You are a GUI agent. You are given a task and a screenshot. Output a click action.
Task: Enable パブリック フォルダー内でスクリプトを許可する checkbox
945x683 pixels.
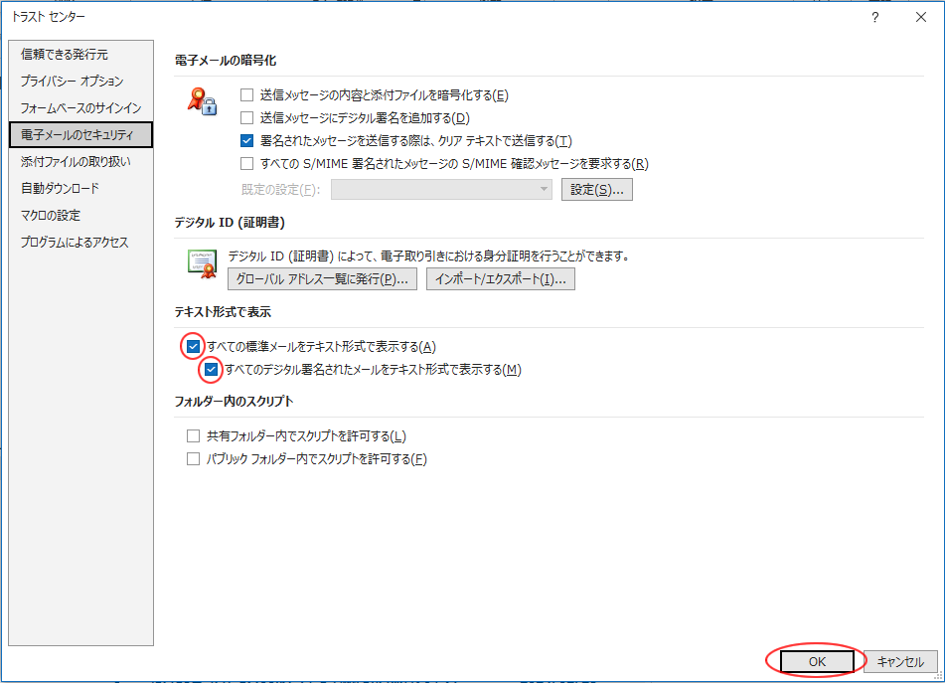pos(193,458)
